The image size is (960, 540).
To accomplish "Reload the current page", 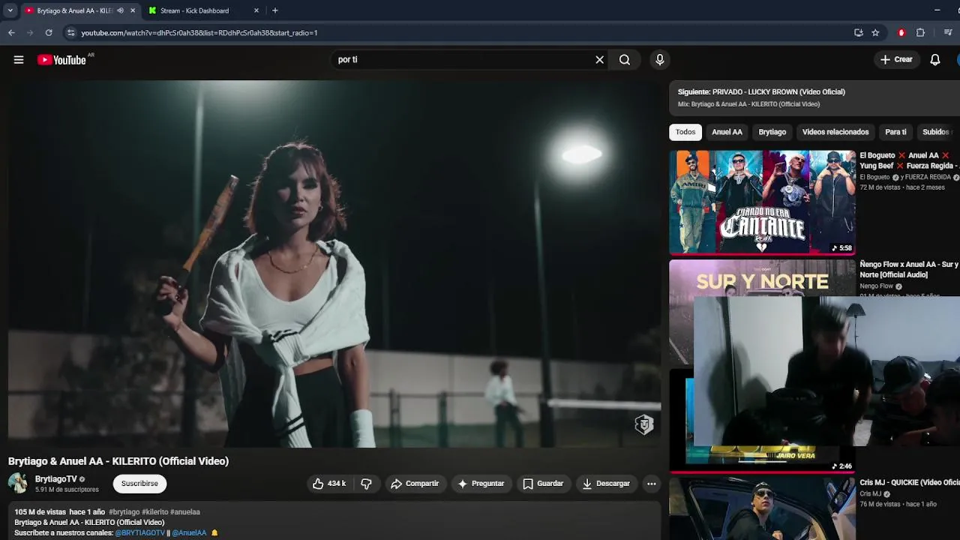I will coord(49,33).
